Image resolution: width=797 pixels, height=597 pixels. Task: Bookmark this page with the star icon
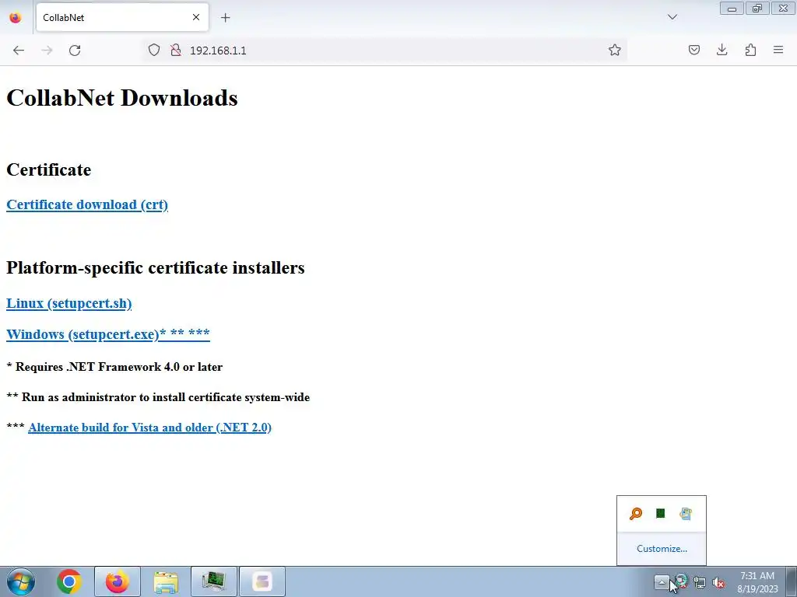[615, 50]
